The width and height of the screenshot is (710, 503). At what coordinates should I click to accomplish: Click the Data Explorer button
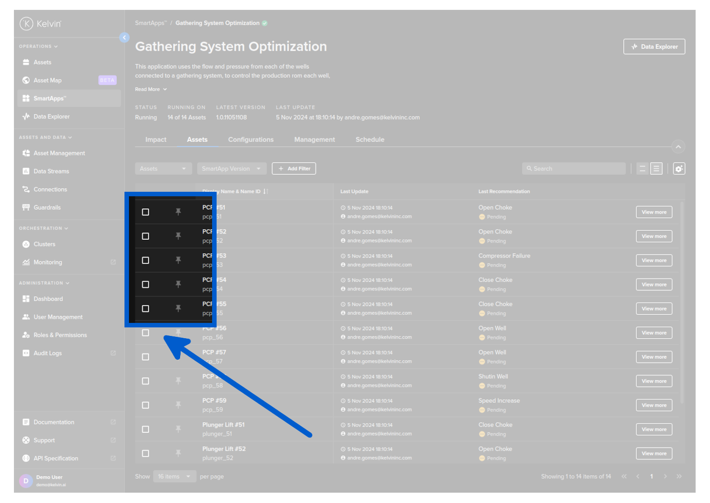click(654, 47)
